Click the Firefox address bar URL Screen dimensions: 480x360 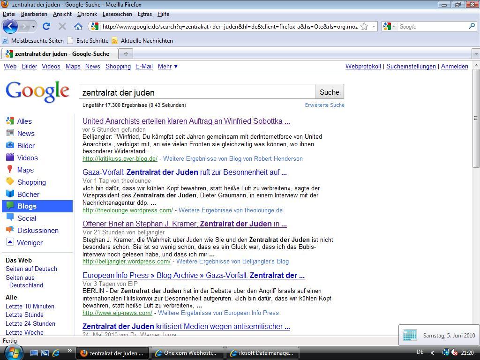point(230,27)
